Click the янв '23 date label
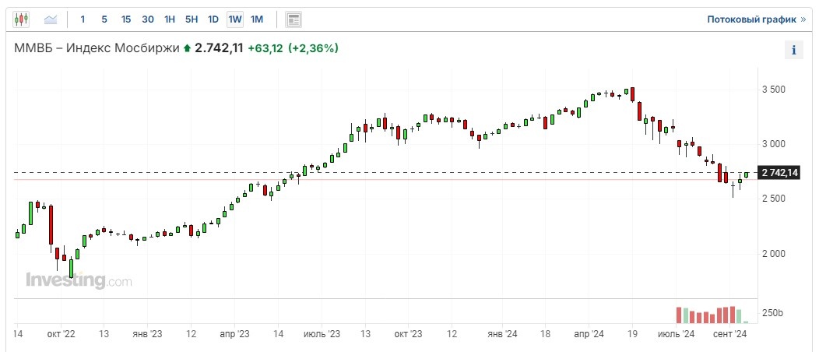819x352 pixels. tap(148, 333)
